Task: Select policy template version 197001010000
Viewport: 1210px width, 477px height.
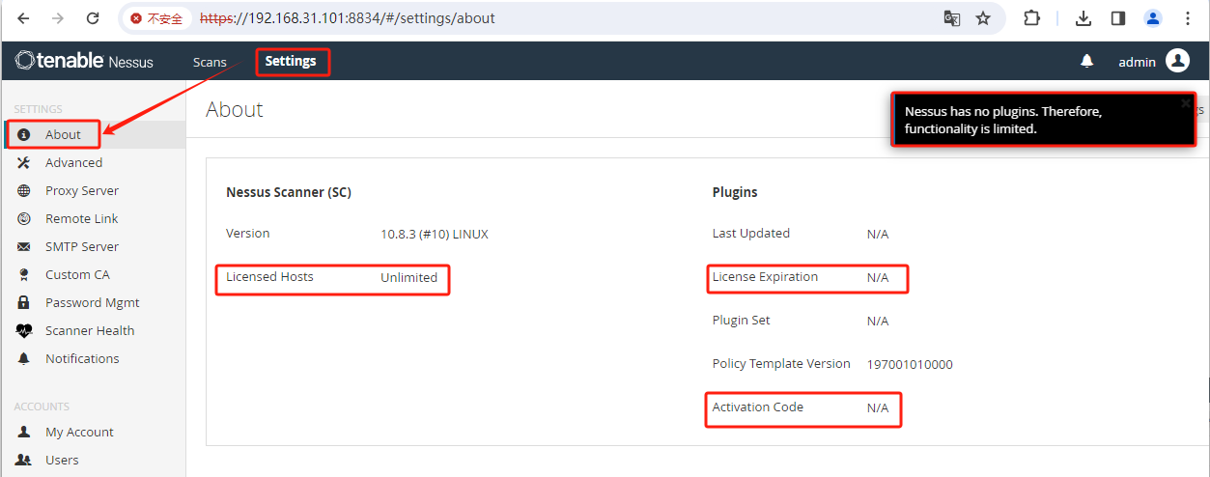Action: click(x=910, y=364)
